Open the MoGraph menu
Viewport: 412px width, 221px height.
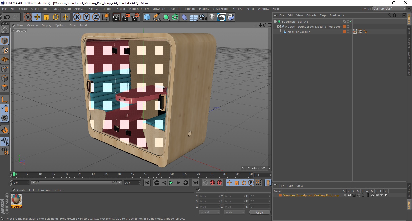point(159,9)
